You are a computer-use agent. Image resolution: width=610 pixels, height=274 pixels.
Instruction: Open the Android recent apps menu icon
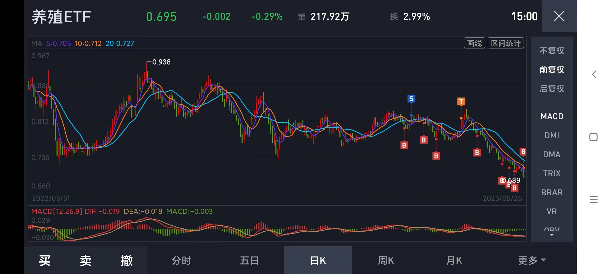593,200
